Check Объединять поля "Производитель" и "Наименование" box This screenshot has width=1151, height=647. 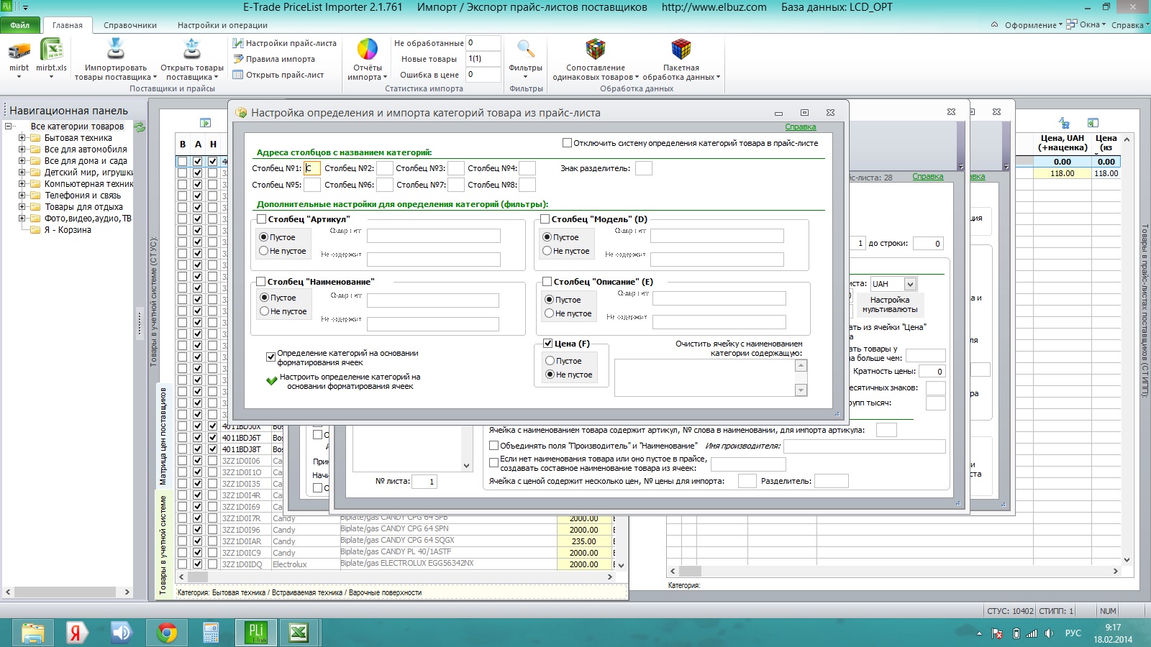(x=493, y=446)
